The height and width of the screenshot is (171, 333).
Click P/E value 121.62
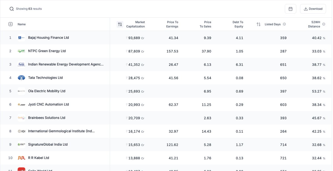click(173, 144)
